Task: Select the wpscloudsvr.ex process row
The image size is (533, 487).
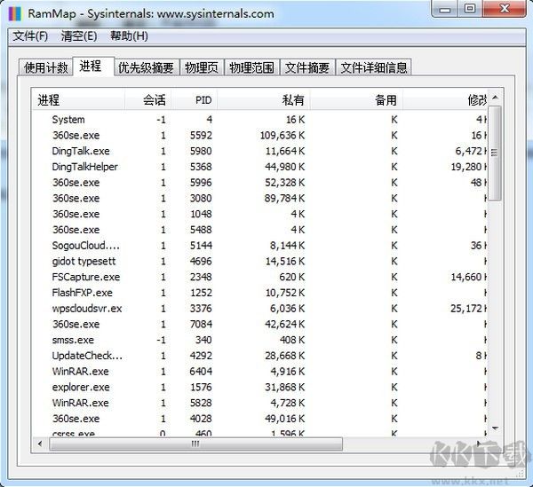Action: 260,309
